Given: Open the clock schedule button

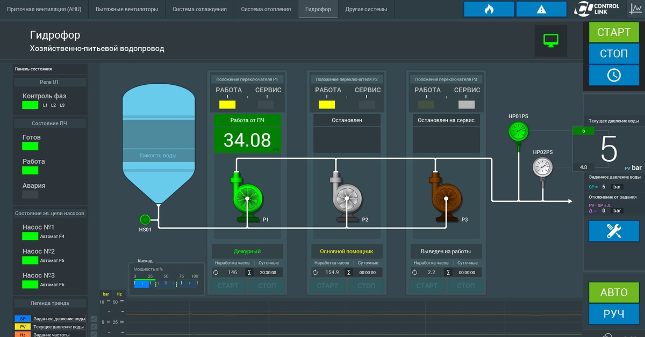Looking at the screenshot, I should 613,75.
